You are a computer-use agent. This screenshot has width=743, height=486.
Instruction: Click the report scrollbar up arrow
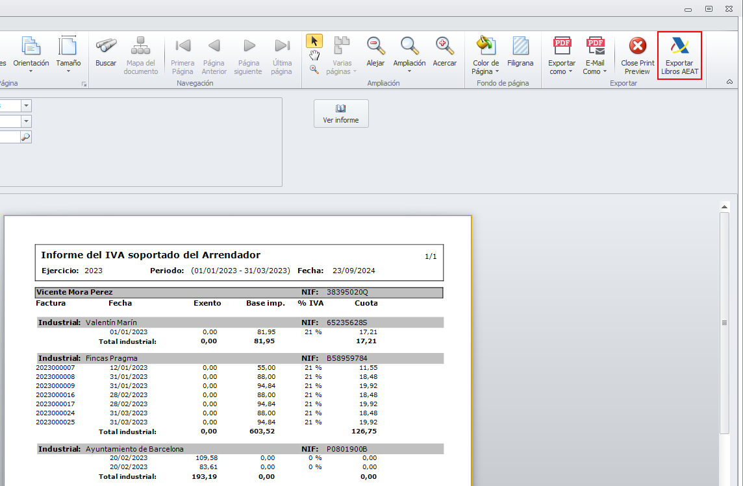click(x=724, y=207)
